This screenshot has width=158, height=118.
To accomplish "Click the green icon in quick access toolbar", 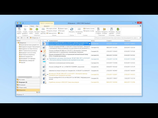I will point(20,23).
